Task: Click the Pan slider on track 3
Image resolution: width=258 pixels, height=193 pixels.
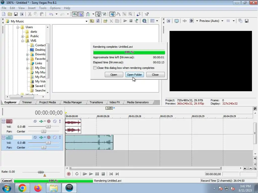Action: tap(43, 147)
